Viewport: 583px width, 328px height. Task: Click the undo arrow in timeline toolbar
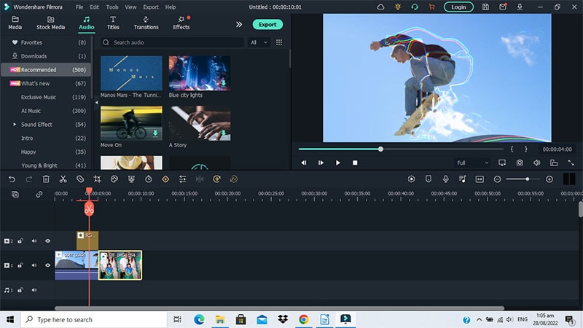(x=12, y=179)
